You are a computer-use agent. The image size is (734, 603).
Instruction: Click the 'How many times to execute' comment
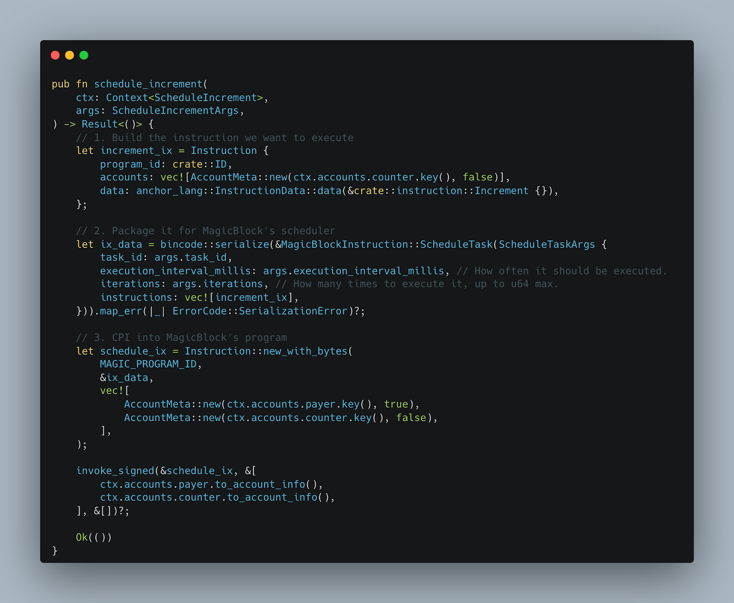pos(417,284)
